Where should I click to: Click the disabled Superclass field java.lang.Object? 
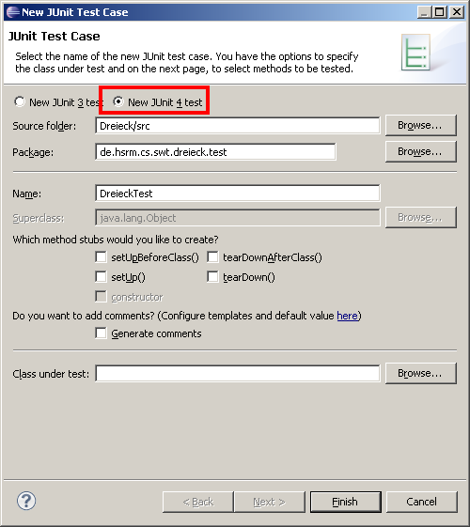238,218
